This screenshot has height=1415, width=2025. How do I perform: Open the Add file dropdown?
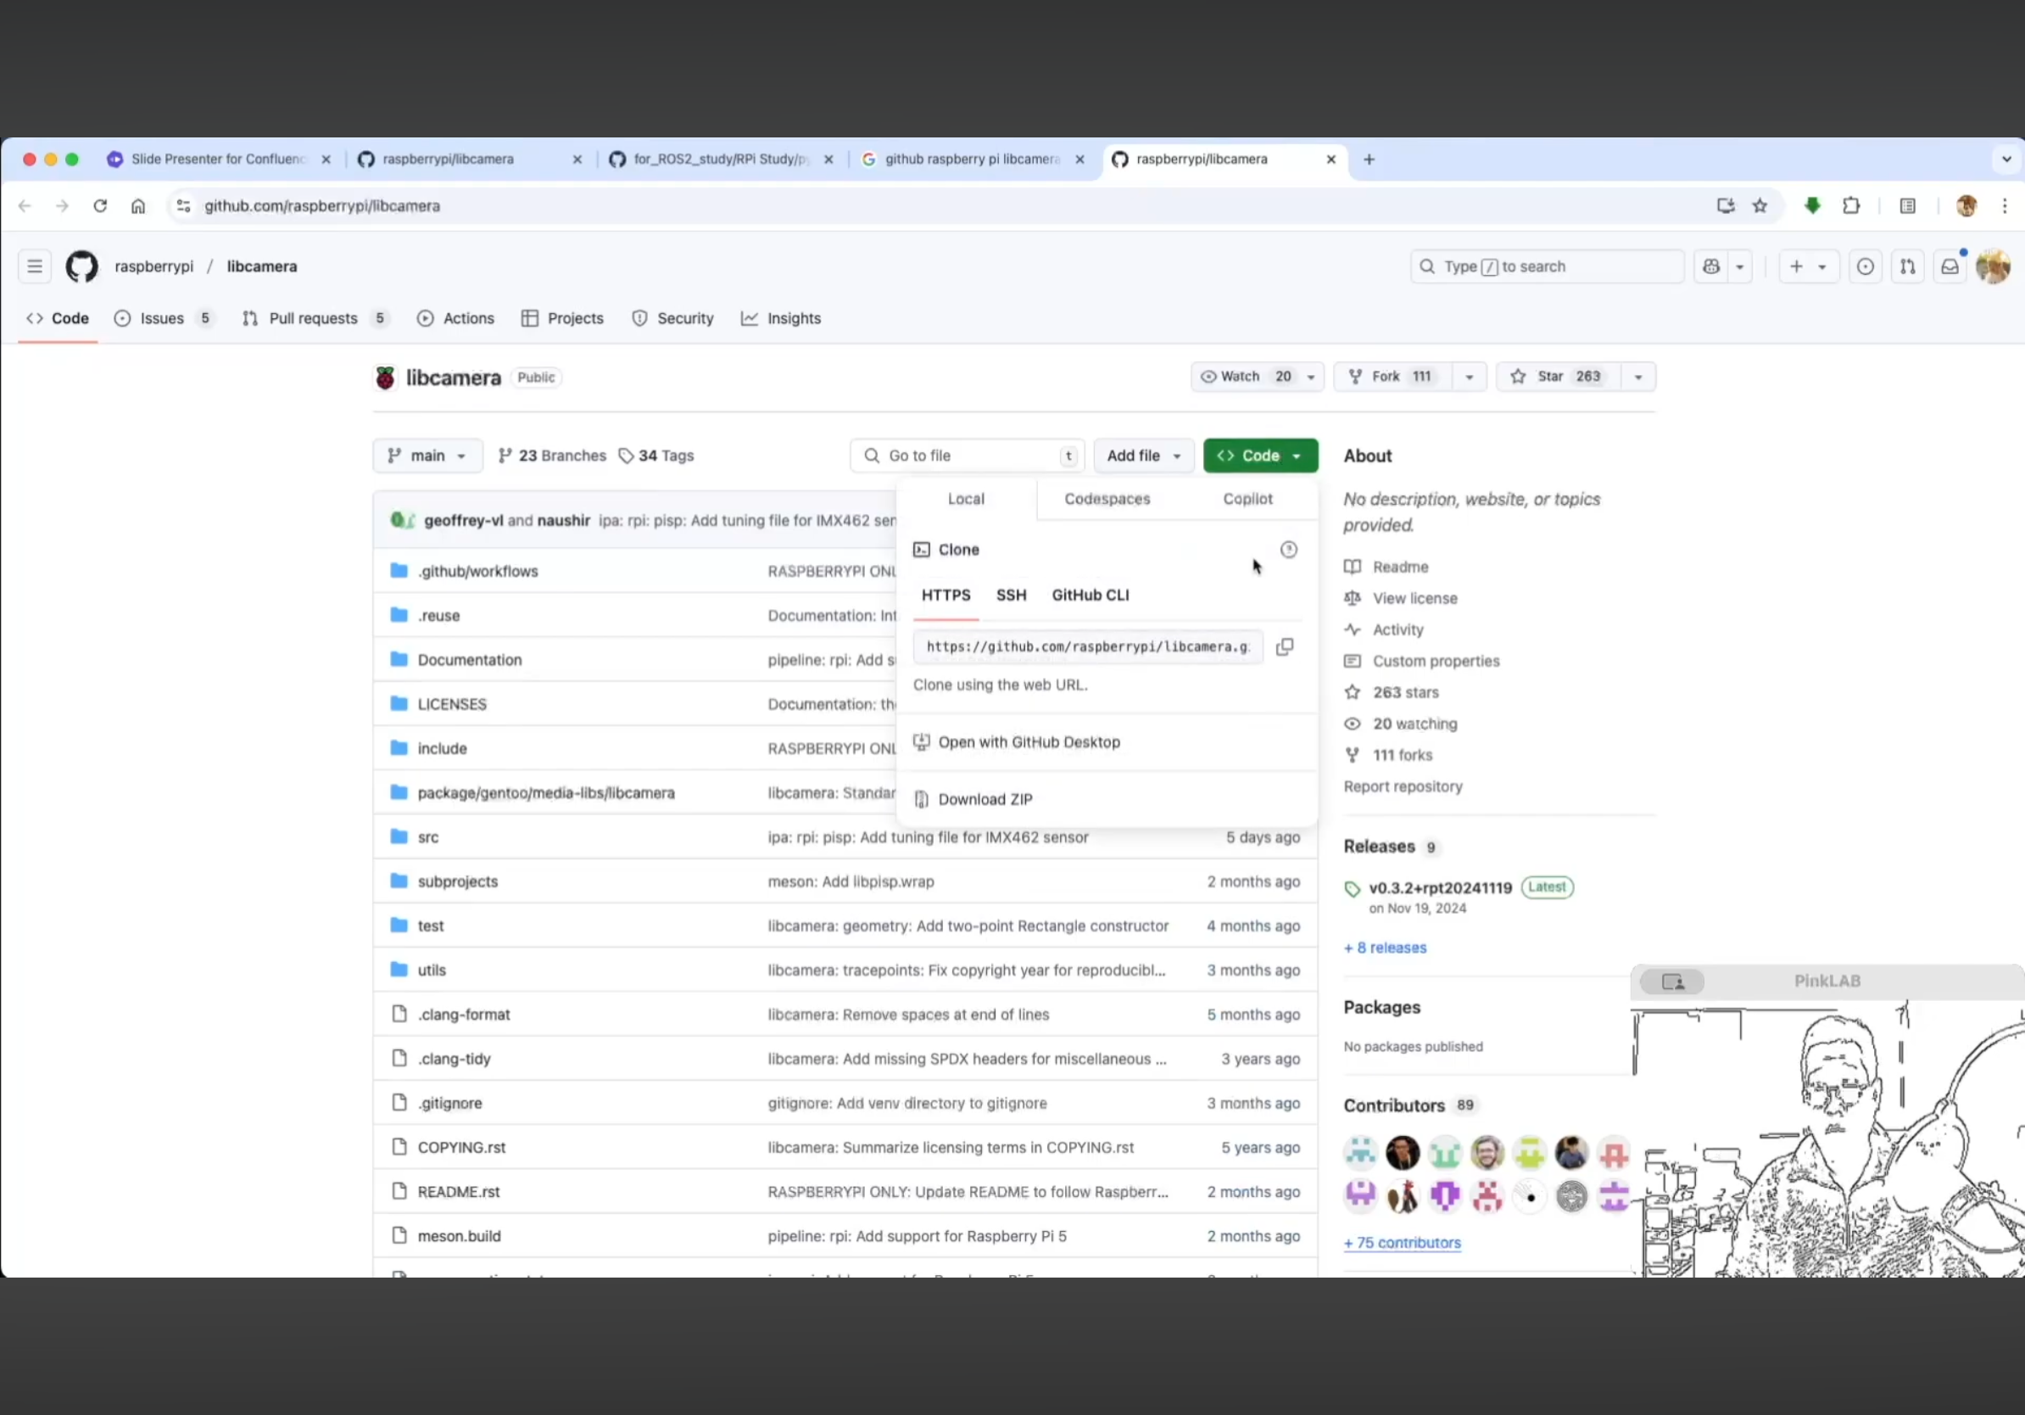[x=1143, y=456]
